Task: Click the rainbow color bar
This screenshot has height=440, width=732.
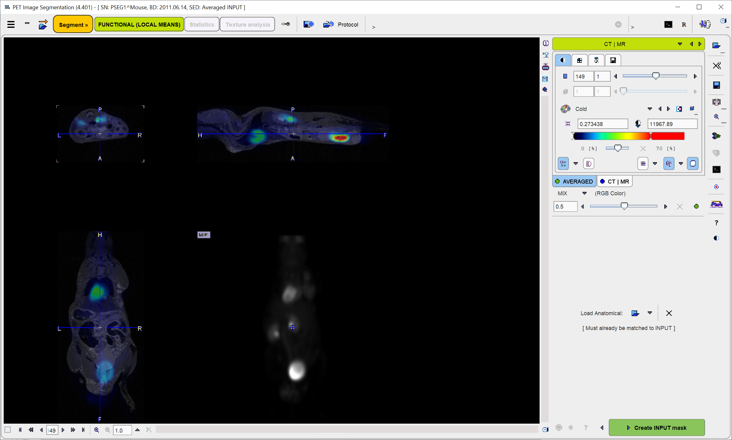Action: coord(629,136)
